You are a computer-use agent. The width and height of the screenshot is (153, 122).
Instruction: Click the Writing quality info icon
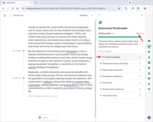[x=113, y=33]
